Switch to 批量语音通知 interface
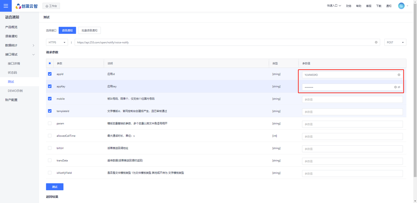The image size is (417, 203). 90,30
